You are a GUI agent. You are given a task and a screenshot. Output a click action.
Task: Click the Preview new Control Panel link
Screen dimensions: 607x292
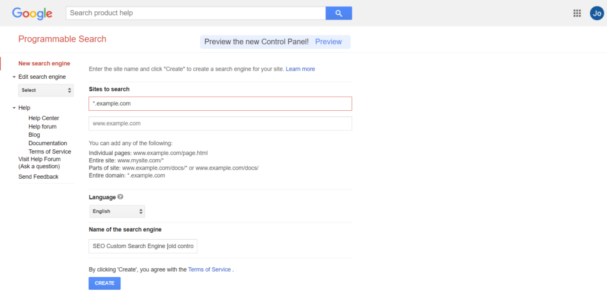click(x=328, y=42)
